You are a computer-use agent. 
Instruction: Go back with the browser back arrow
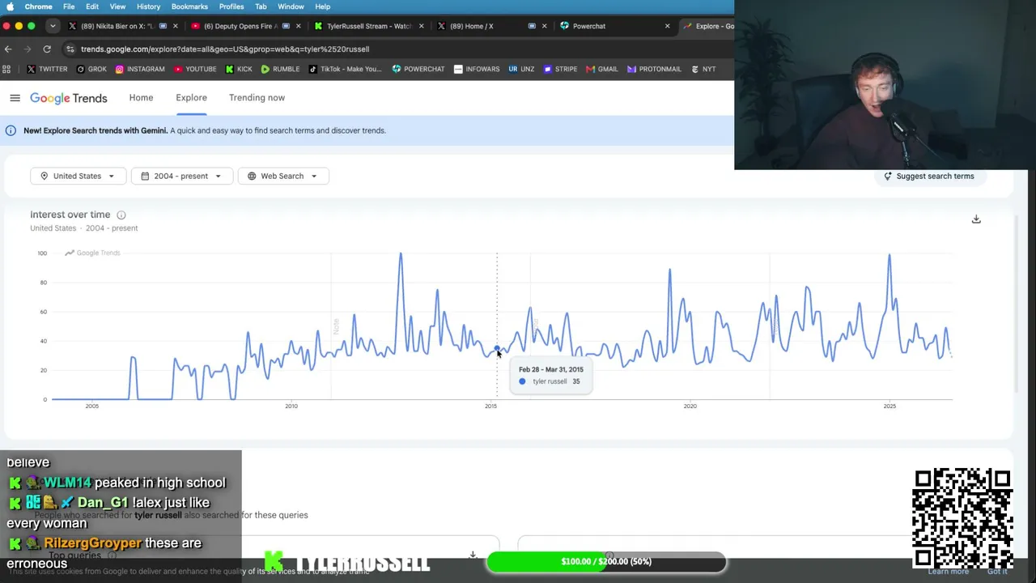pos(8,49)
